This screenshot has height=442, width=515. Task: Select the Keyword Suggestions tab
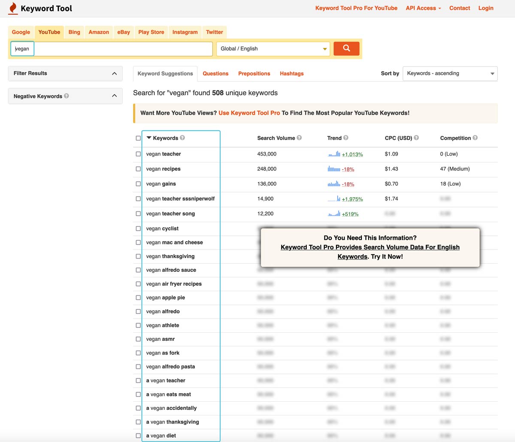(x=165, y=74)
